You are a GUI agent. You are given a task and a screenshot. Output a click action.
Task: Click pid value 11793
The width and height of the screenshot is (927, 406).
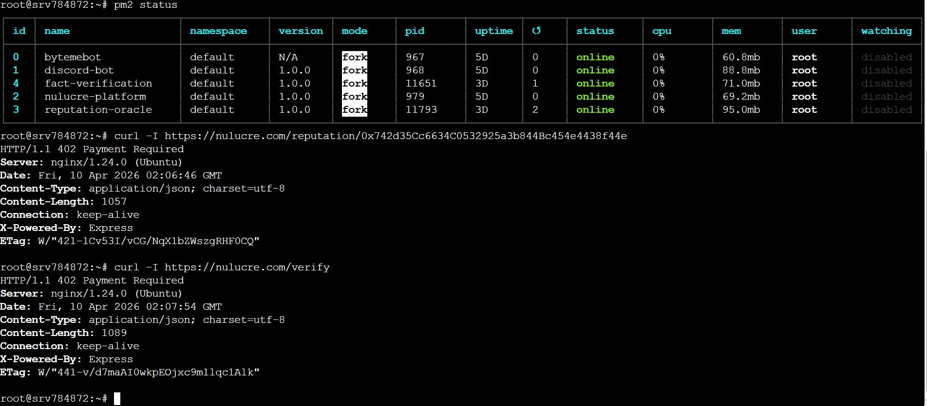click(x=421, y=109)
